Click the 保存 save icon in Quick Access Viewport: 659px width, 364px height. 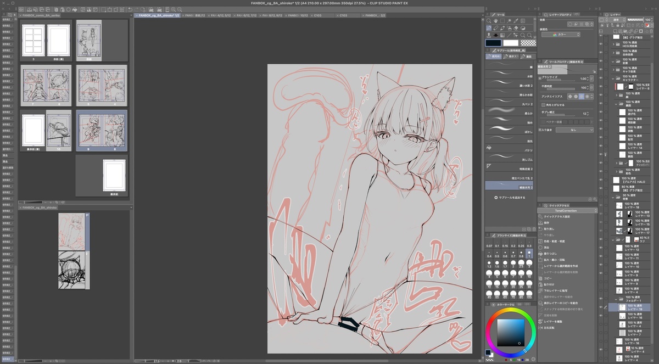(x=541, y=223)
